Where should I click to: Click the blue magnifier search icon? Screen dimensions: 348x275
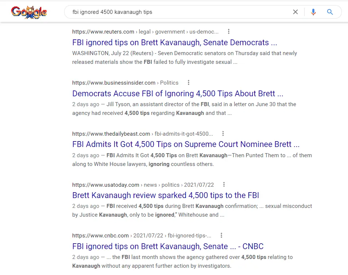pyautogui.click(x=330, y=12)
